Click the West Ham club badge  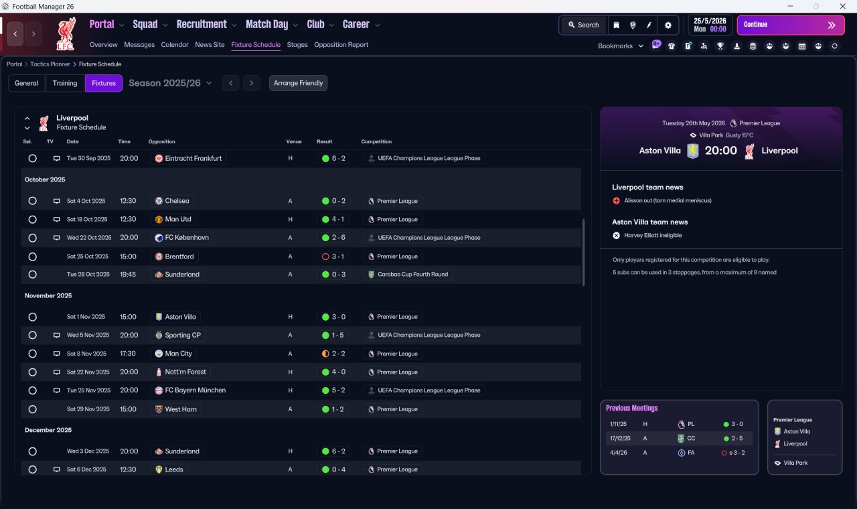[x=159, y=409]
